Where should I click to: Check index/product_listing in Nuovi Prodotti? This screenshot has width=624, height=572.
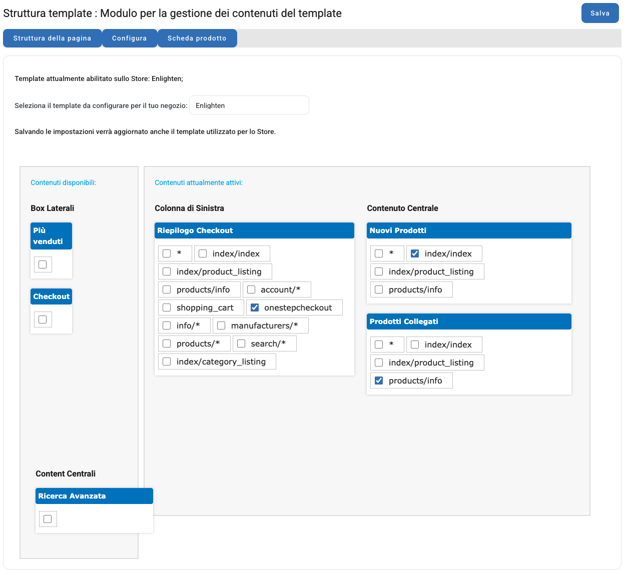click(x=379, y=271)
